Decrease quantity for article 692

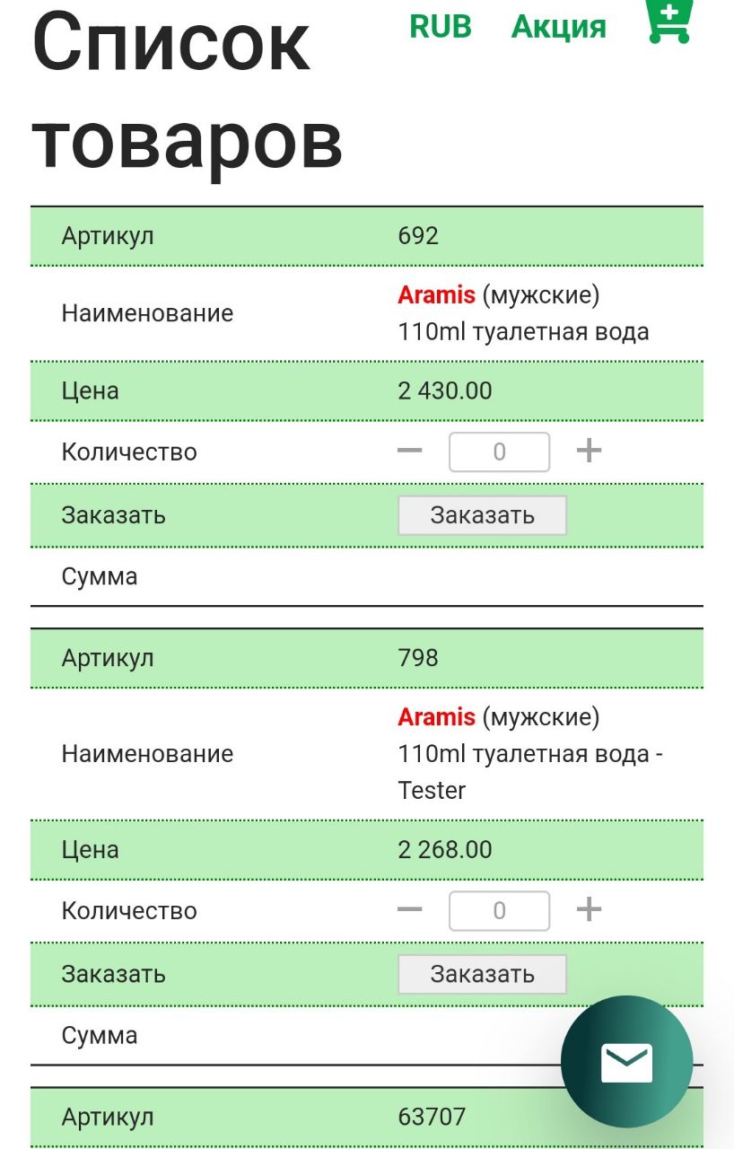409,451
